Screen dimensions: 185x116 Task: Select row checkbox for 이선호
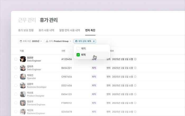tap(16, 94)
